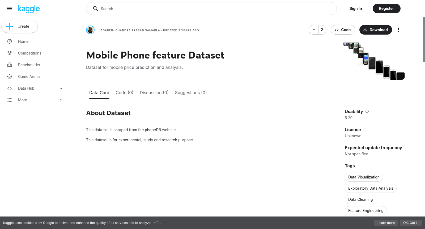425x229 pixels.
Task: Click the Kaggle logo
Action: (29, 9)
